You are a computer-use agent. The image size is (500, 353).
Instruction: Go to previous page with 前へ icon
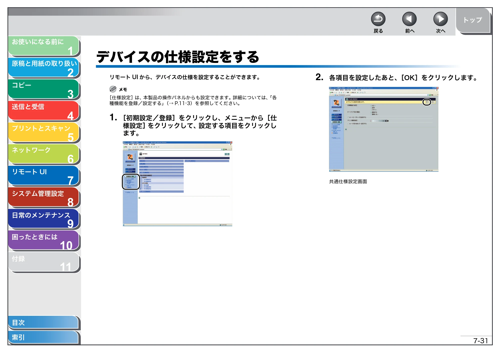tap(409, 19)
